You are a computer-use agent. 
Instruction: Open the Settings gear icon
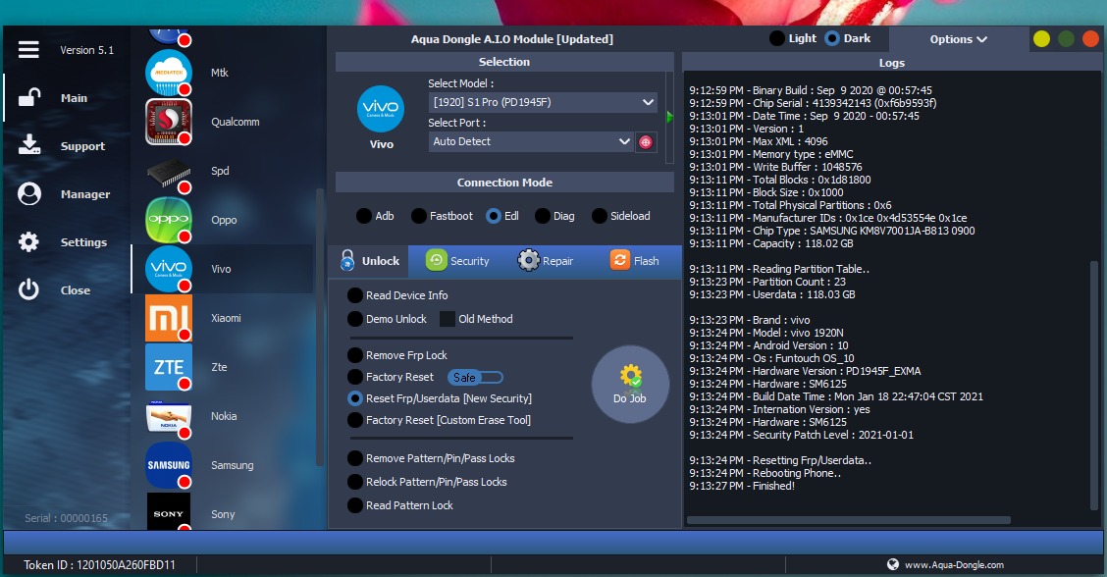pyautogui.click(x=28, y=242)
